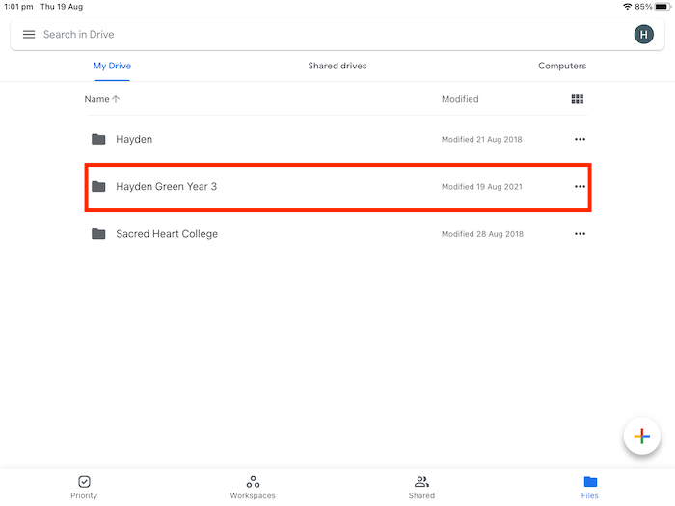Switch to the Computers tab
Screen dimensions: 675x506
(x=562, y=67)
